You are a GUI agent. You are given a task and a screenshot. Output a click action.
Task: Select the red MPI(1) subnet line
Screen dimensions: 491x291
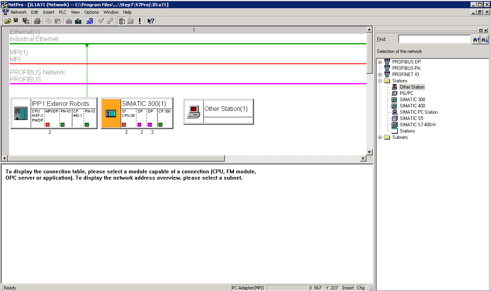(188, 64)
